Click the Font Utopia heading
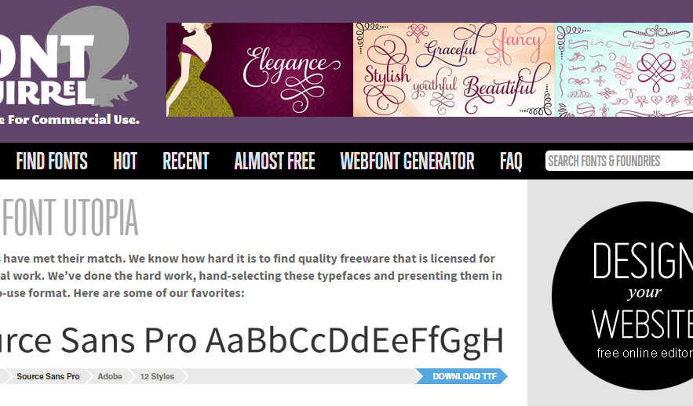The image size is (693, 406). click(x=70, y=218)
